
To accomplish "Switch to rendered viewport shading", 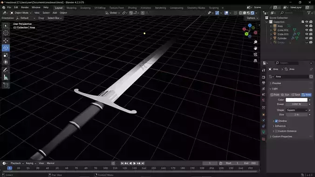I will click(253, 13).
